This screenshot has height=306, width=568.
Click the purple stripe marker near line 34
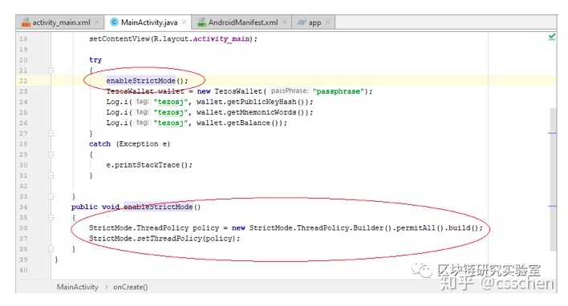pyautogui.click(x=552, y=206)
